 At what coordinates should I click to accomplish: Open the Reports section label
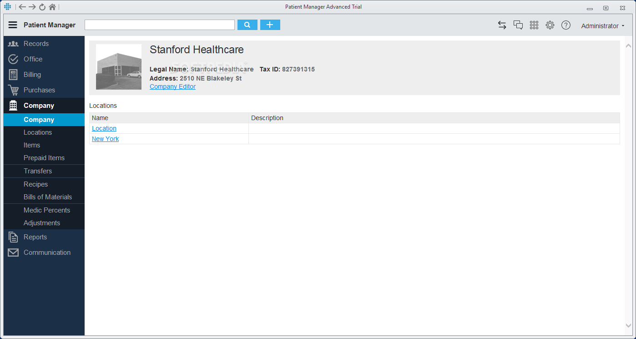tap(35, 237)
